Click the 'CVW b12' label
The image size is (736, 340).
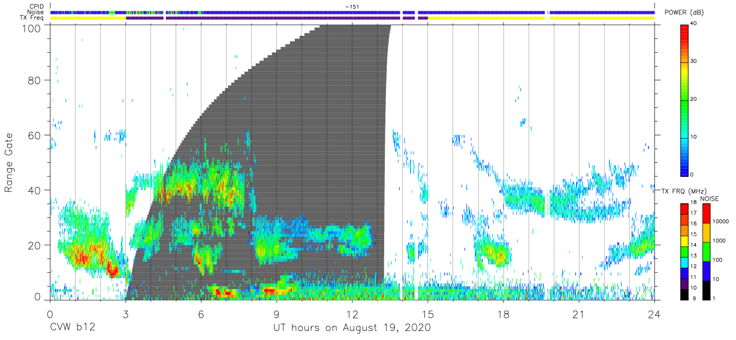click(x=72, y=327)
